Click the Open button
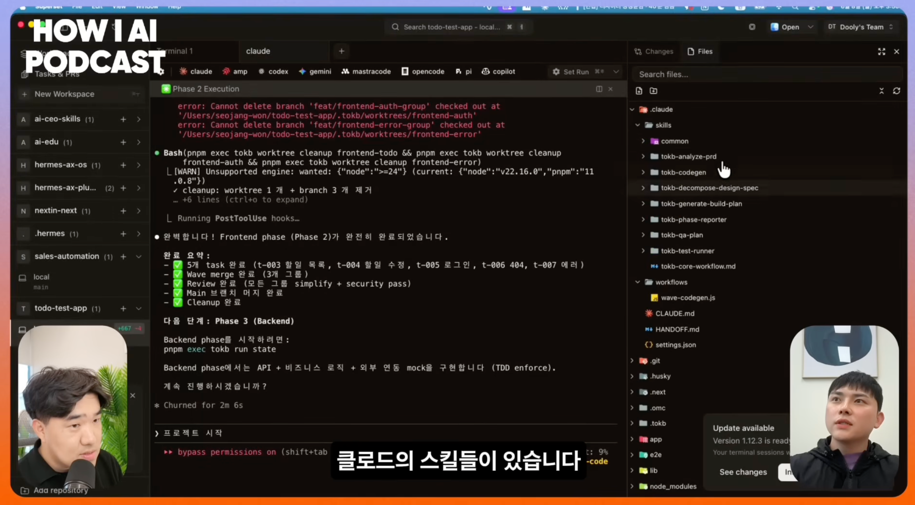 pos(785,27)
